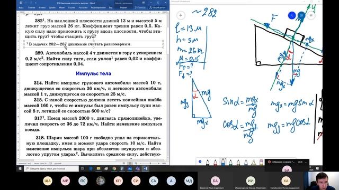The image size is (339, 190).
Task: Open the Формат contextual tab
Action: pyautogui.click(x=123, y=7)
